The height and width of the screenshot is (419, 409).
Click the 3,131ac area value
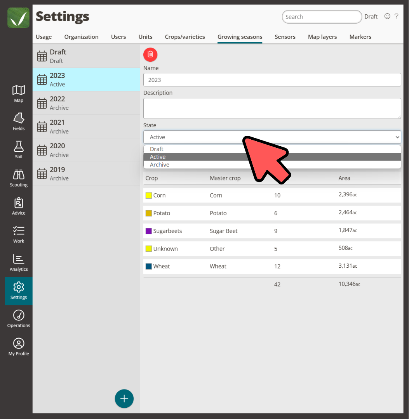pos(348,266)
